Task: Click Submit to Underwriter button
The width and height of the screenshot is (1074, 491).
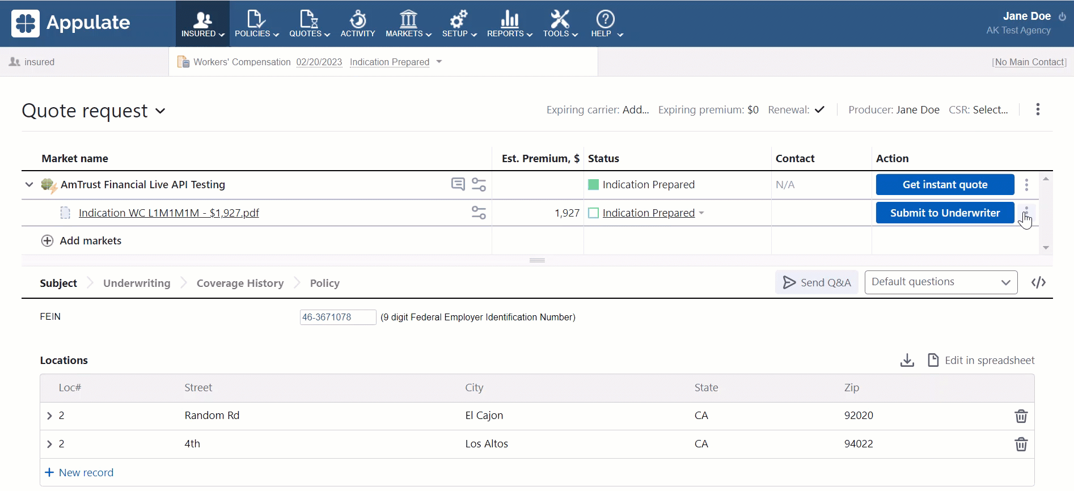Action: point(945,213)
